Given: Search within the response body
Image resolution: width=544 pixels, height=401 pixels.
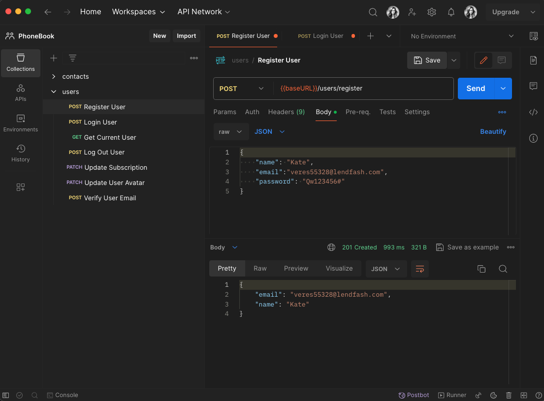Looking at the screenshot, I should click(x=503, y=269).
